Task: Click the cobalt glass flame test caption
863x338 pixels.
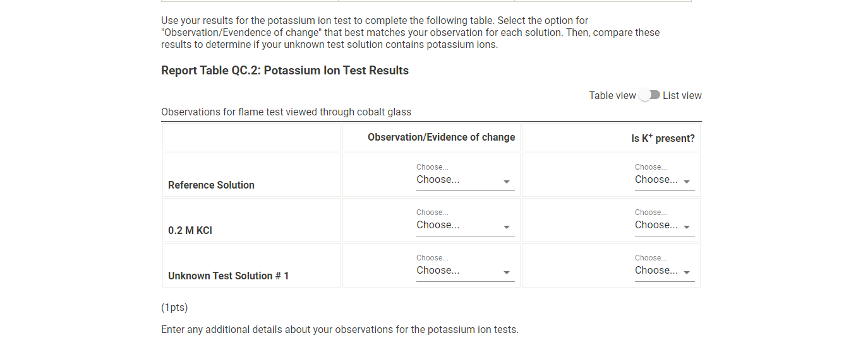Action: pyautogui.click(x=286, y=112)
